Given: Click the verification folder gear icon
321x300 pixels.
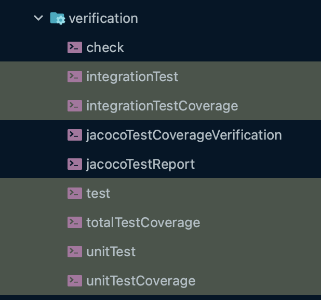Looking at the screenshot, I should [57, 18].
